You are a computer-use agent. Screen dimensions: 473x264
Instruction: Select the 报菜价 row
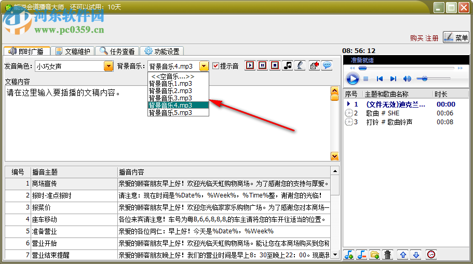tap(168, 207)
